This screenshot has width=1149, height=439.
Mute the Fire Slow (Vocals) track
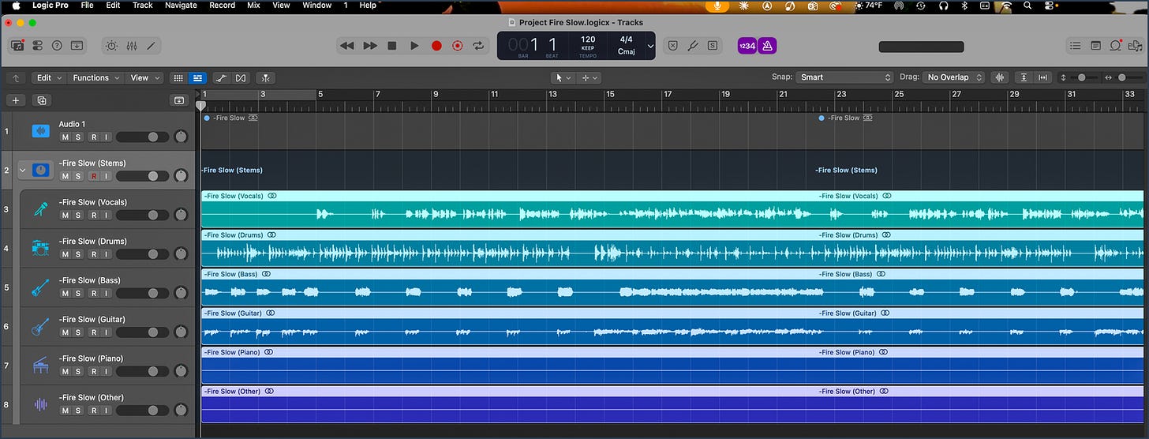(65, 215)
